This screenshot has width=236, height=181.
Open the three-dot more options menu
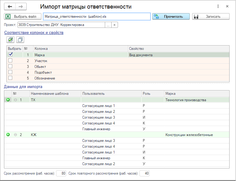[218, 6]
